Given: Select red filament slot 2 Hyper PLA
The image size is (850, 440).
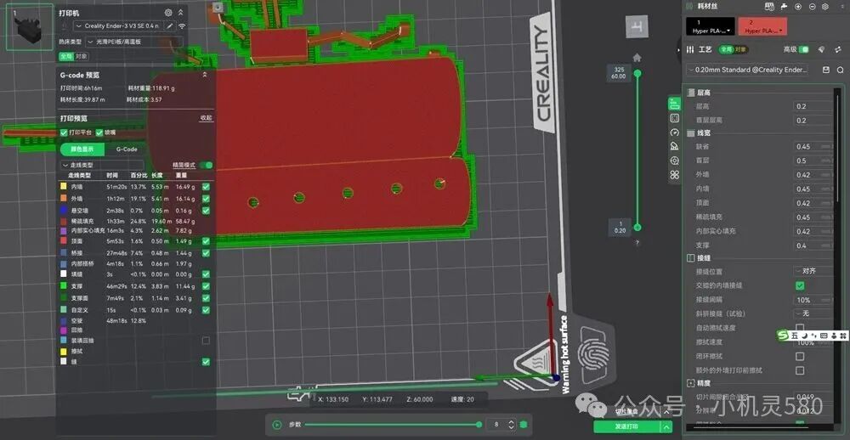Looking at the screenshot, I should click(x=762, y=26).
